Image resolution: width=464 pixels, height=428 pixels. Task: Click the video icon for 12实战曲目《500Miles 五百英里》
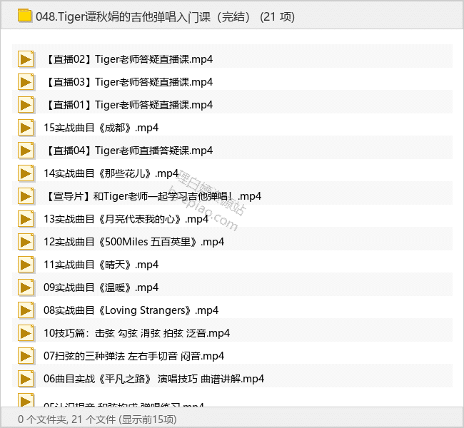click(x=26, y=242)
